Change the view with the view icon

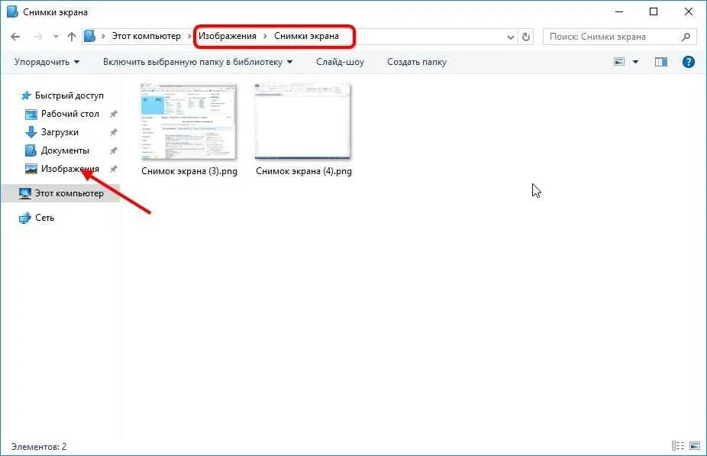[x=619, y=62]
